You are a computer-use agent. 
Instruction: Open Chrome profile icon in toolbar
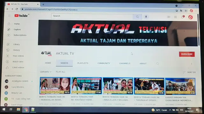(191, 11)
